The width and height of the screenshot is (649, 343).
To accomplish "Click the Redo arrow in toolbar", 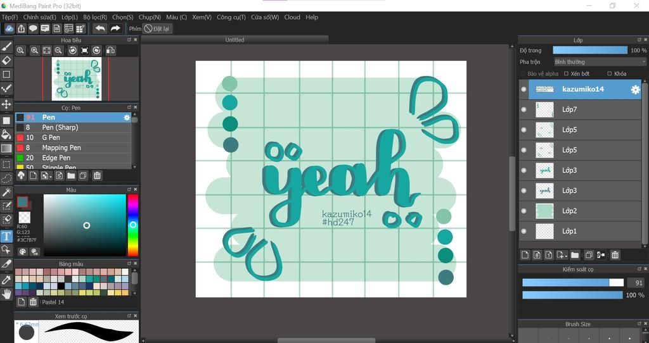I will point(115,28).
